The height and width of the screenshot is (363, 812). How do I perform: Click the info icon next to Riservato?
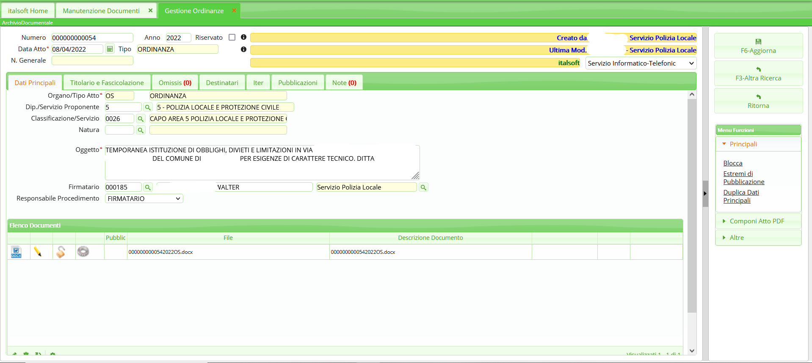243,37
